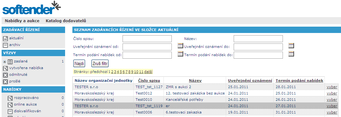Viewport: 341px width, 117px height.
Task: Open calendar for Termín podání nabídek od
Action: (x=180, y=54)
